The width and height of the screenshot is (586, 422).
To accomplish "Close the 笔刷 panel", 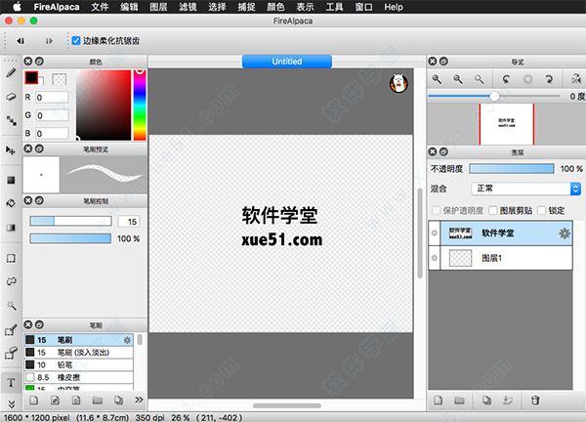I will (28, 324).
